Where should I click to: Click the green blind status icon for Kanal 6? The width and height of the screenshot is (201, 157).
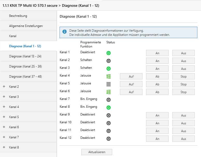pos(109,92)
